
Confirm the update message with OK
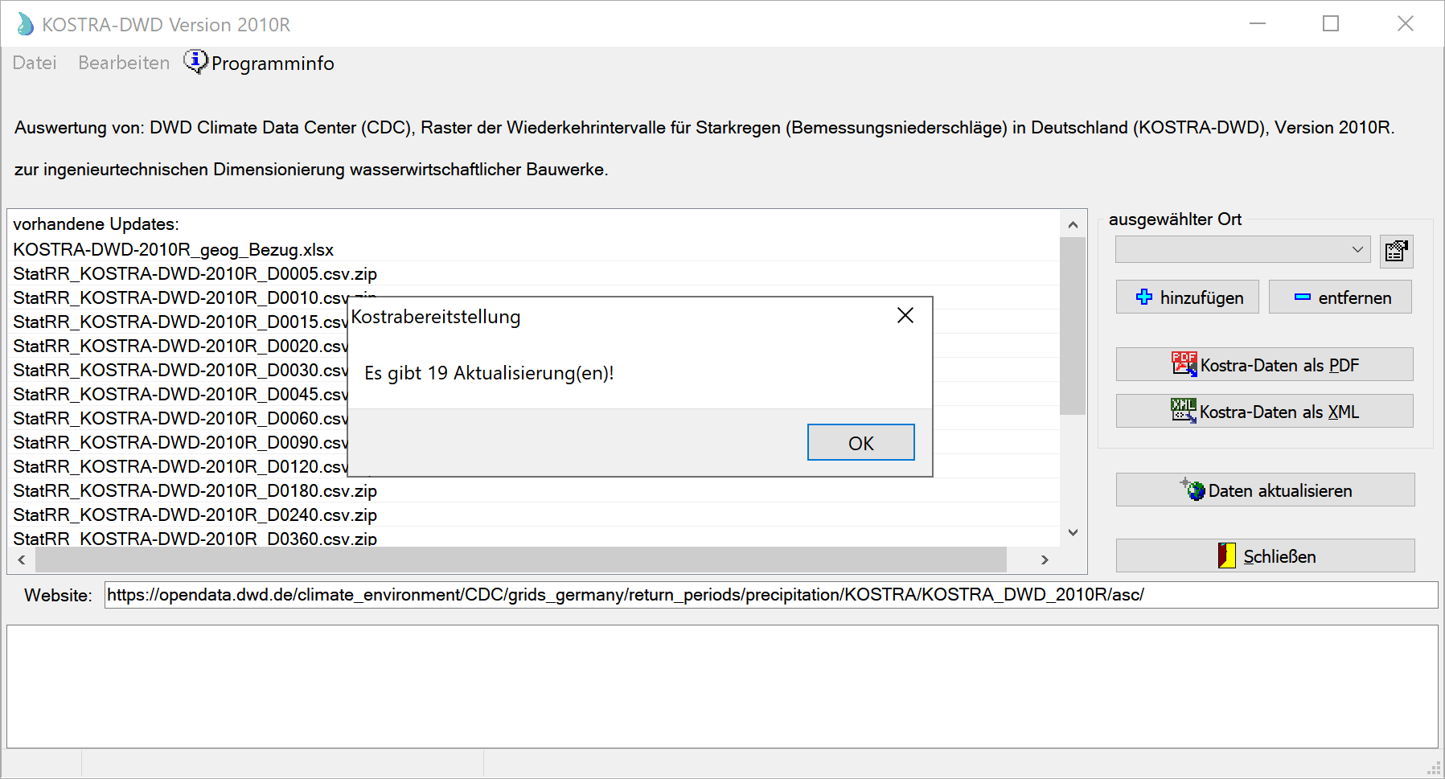(860, 443)
